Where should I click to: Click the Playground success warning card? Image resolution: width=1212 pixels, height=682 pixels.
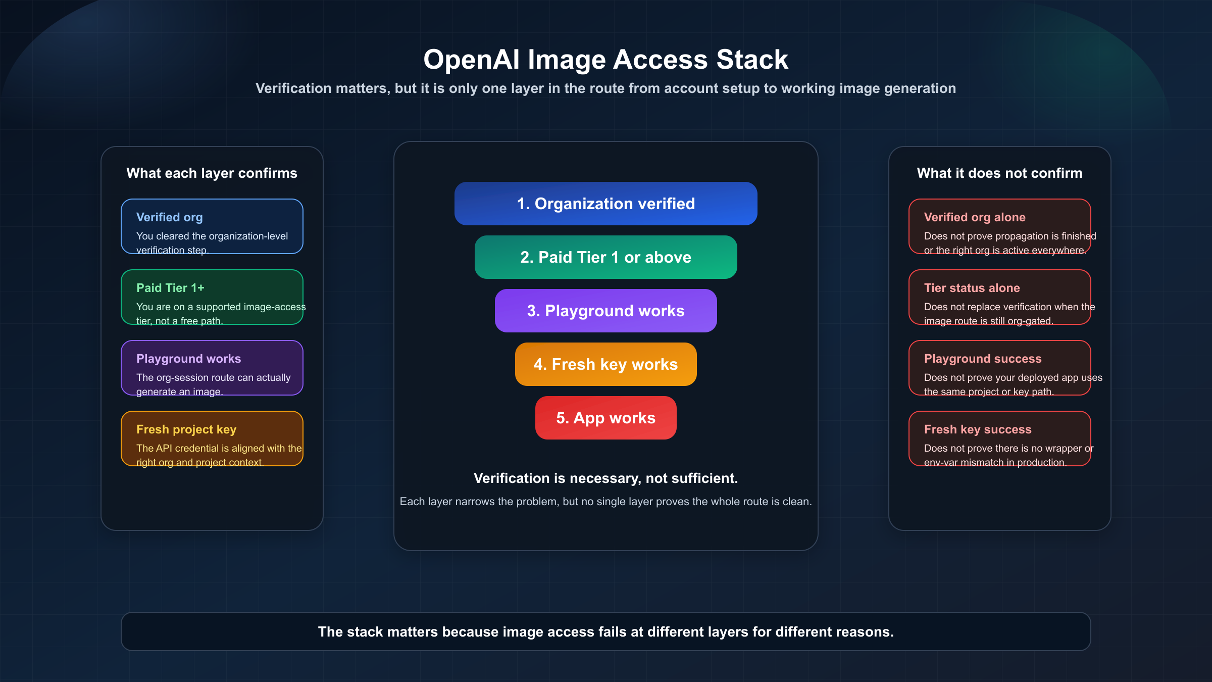pos(1000,368)
